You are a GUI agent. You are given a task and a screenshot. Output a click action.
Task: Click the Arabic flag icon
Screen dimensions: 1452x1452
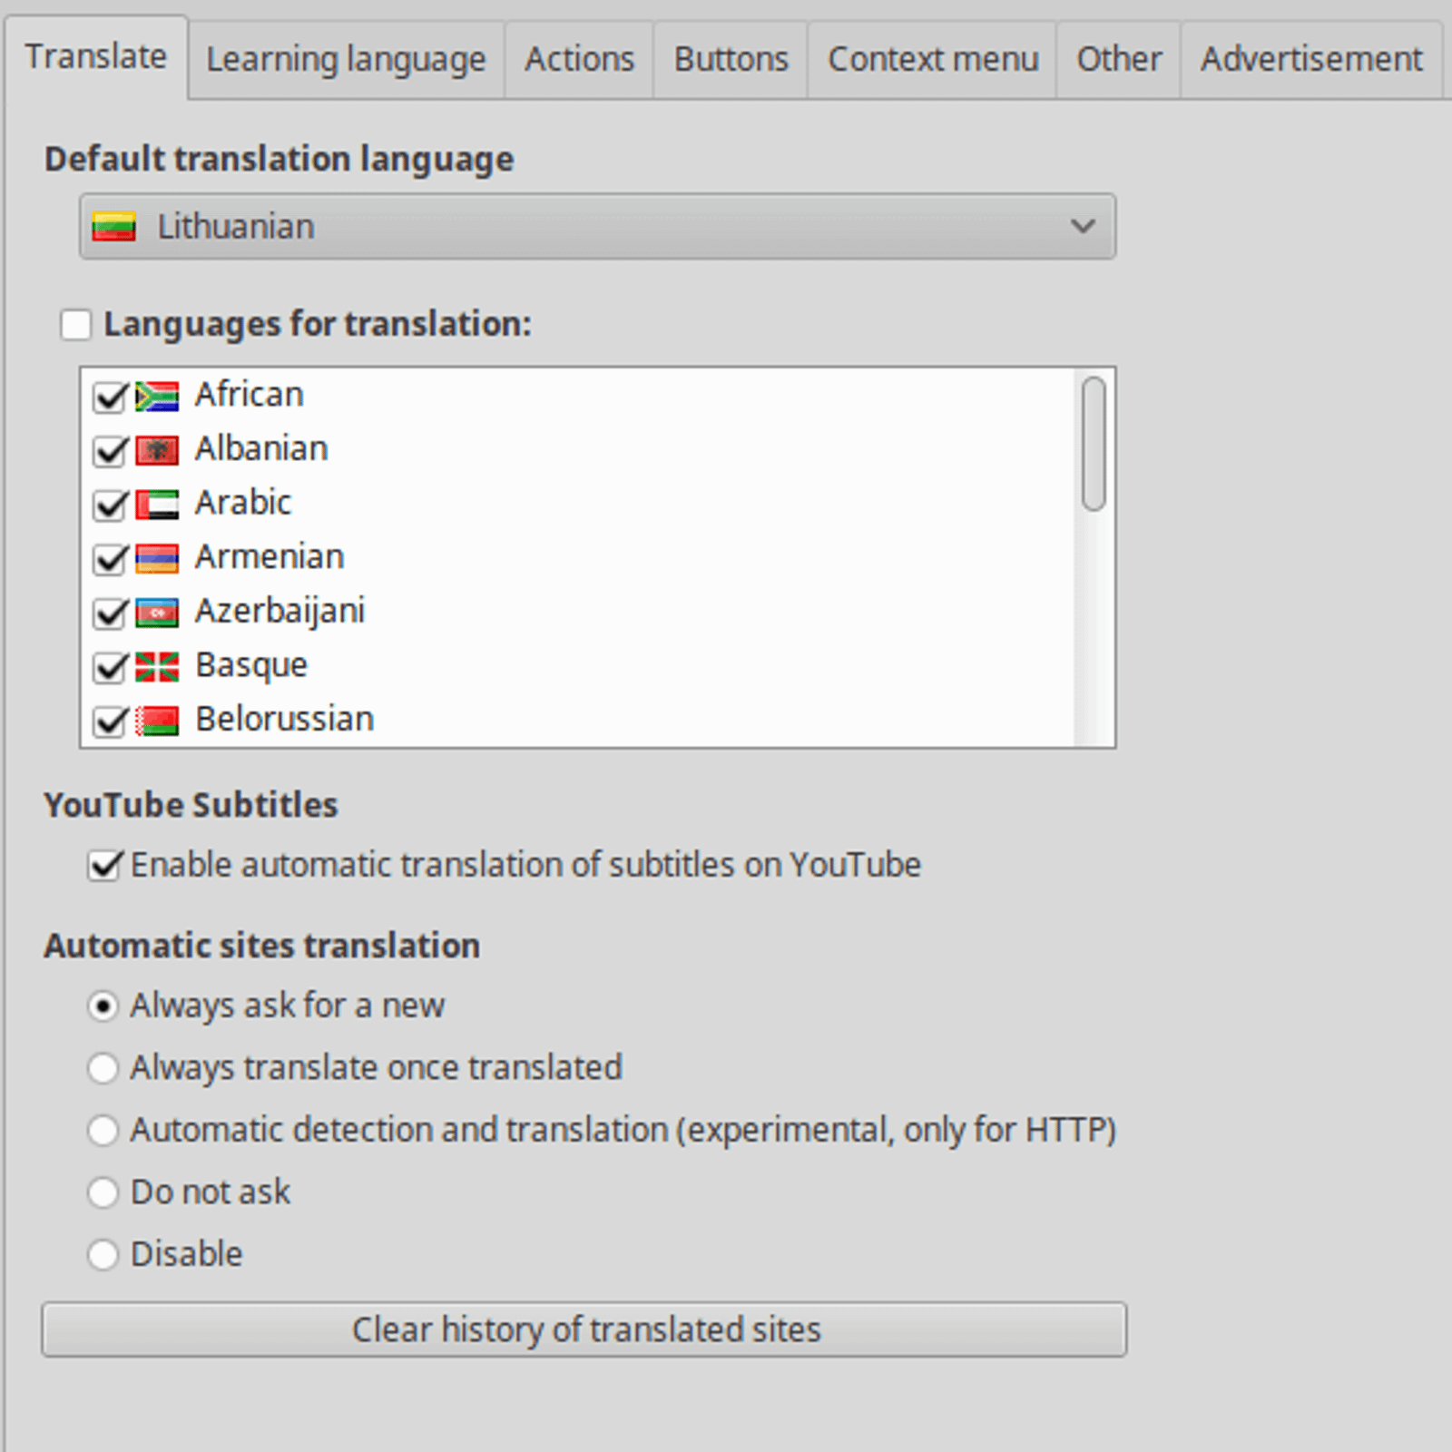(x=157, y=504)
